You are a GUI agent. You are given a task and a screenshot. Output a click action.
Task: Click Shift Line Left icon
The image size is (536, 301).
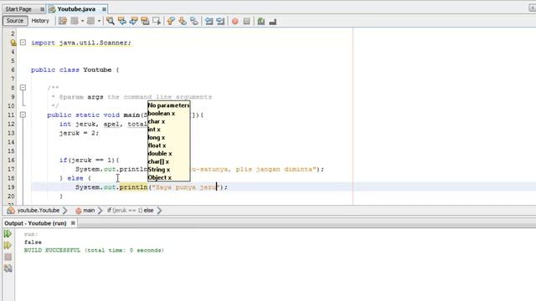(209, 21)
